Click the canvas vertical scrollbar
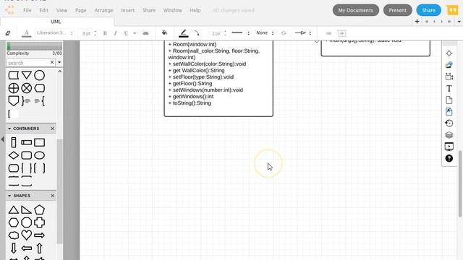463x260 pixels. pos(460,183)
